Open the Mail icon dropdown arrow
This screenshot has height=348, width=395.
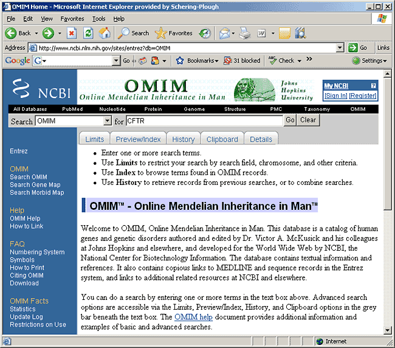[x=233, y=33]
